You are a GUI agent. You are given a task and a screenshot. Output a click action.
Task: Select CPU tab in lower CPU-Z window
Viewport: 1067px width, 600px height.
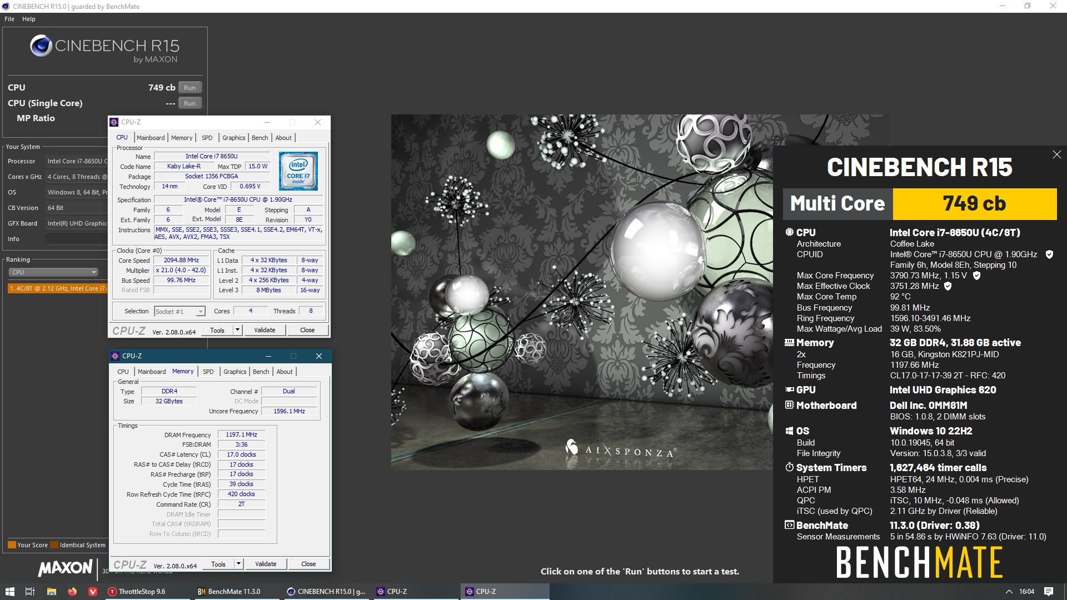123,372
